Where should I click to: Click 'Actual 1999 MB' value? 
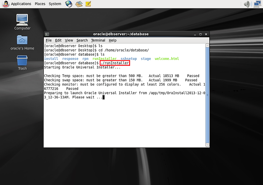pos(163,80)
